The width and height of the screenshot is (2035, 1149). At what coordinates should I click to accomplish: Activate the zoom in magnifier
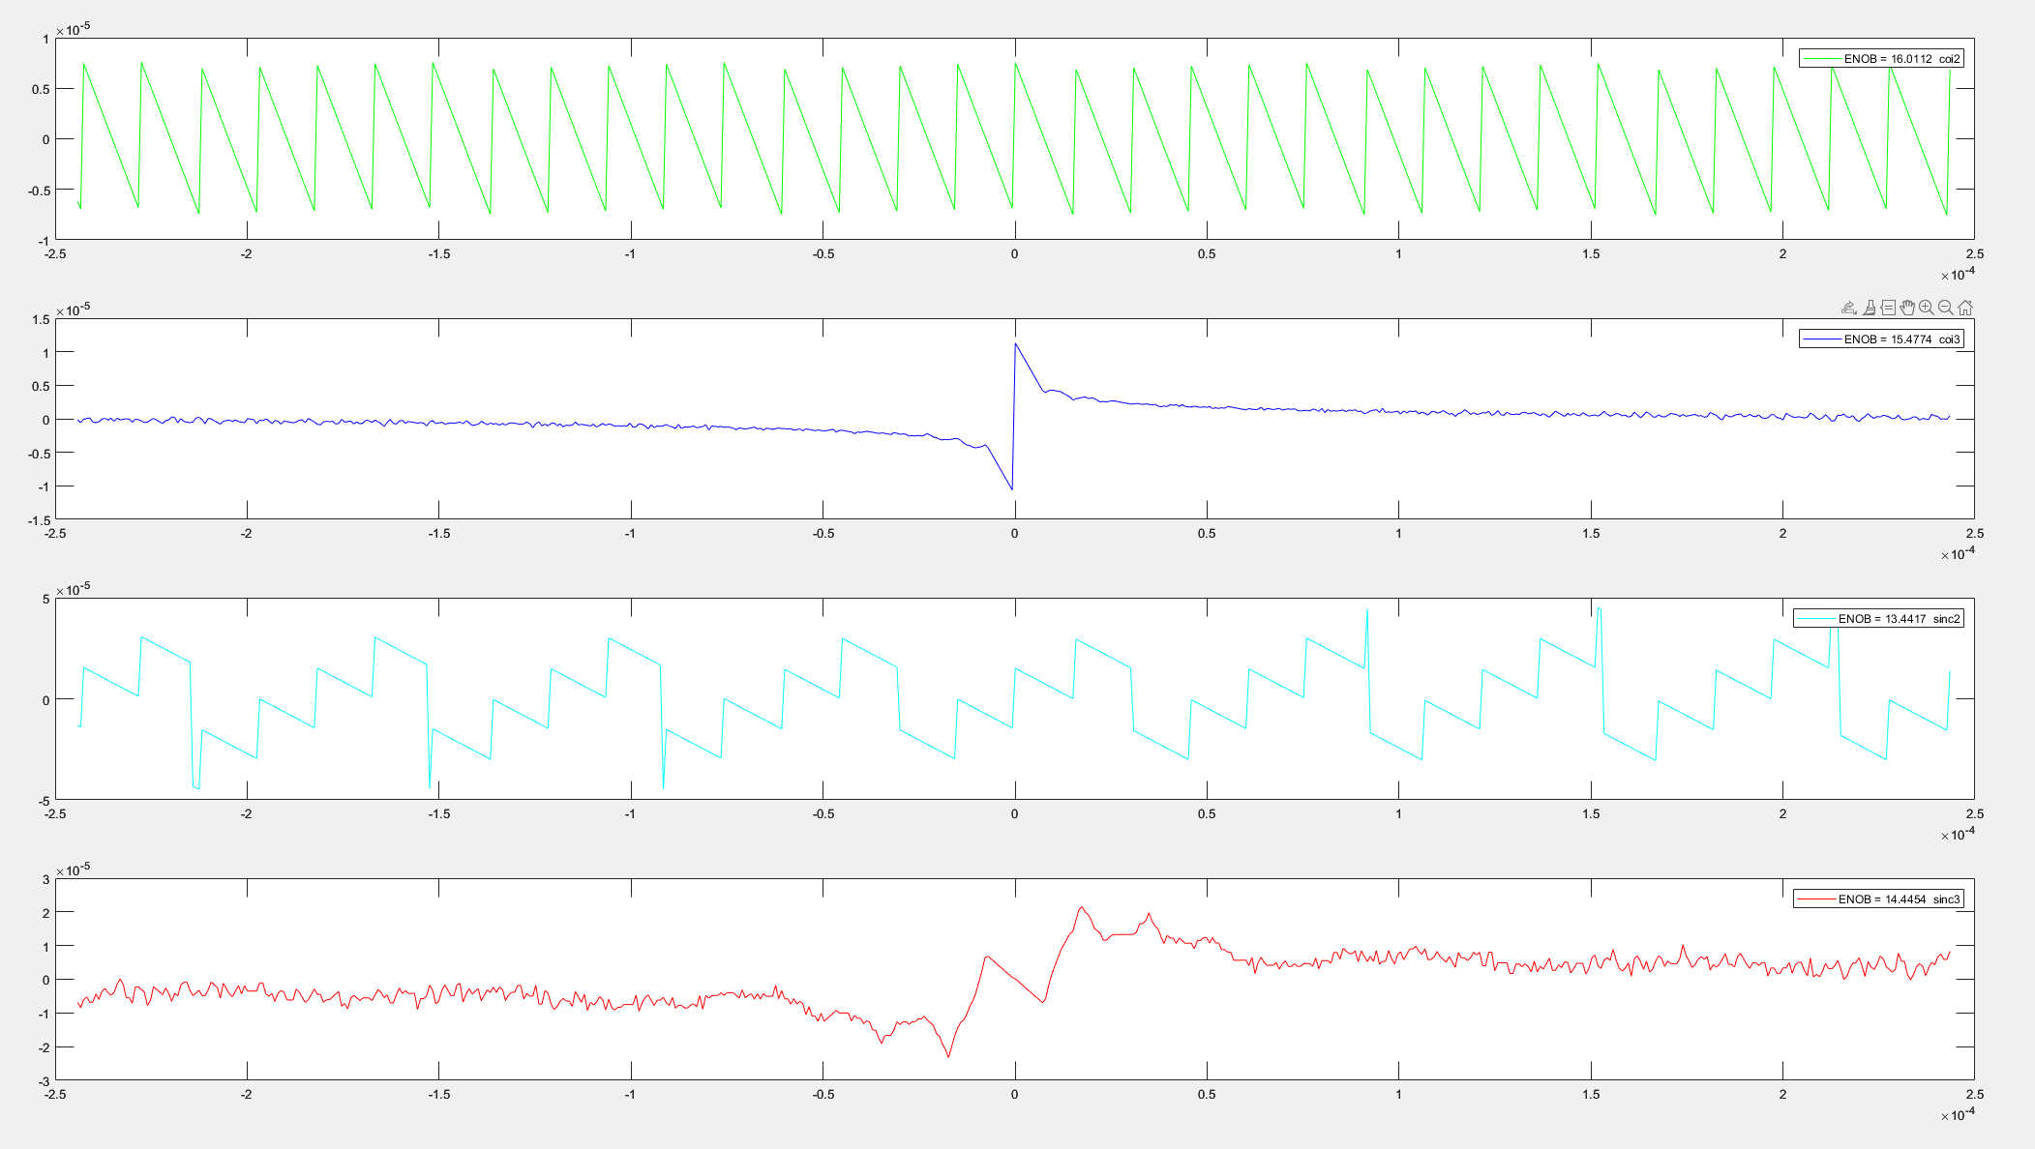click(x=1927, y=308)
